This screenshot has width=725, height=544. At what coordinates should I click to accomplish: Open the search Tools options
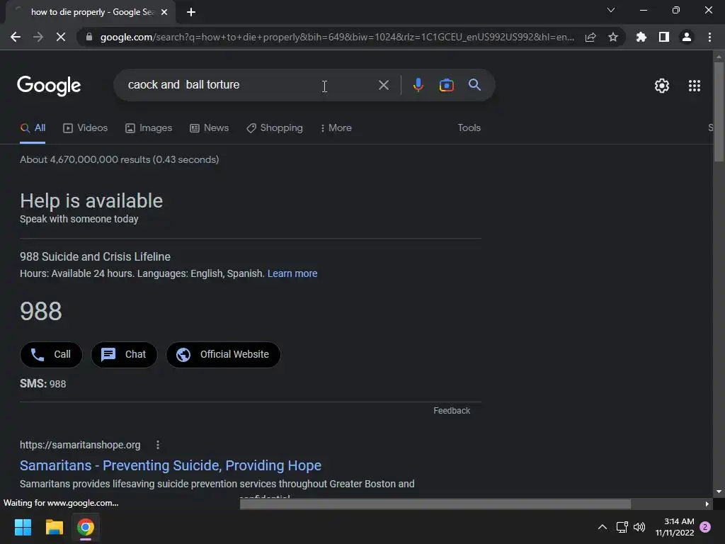(469, 127)
